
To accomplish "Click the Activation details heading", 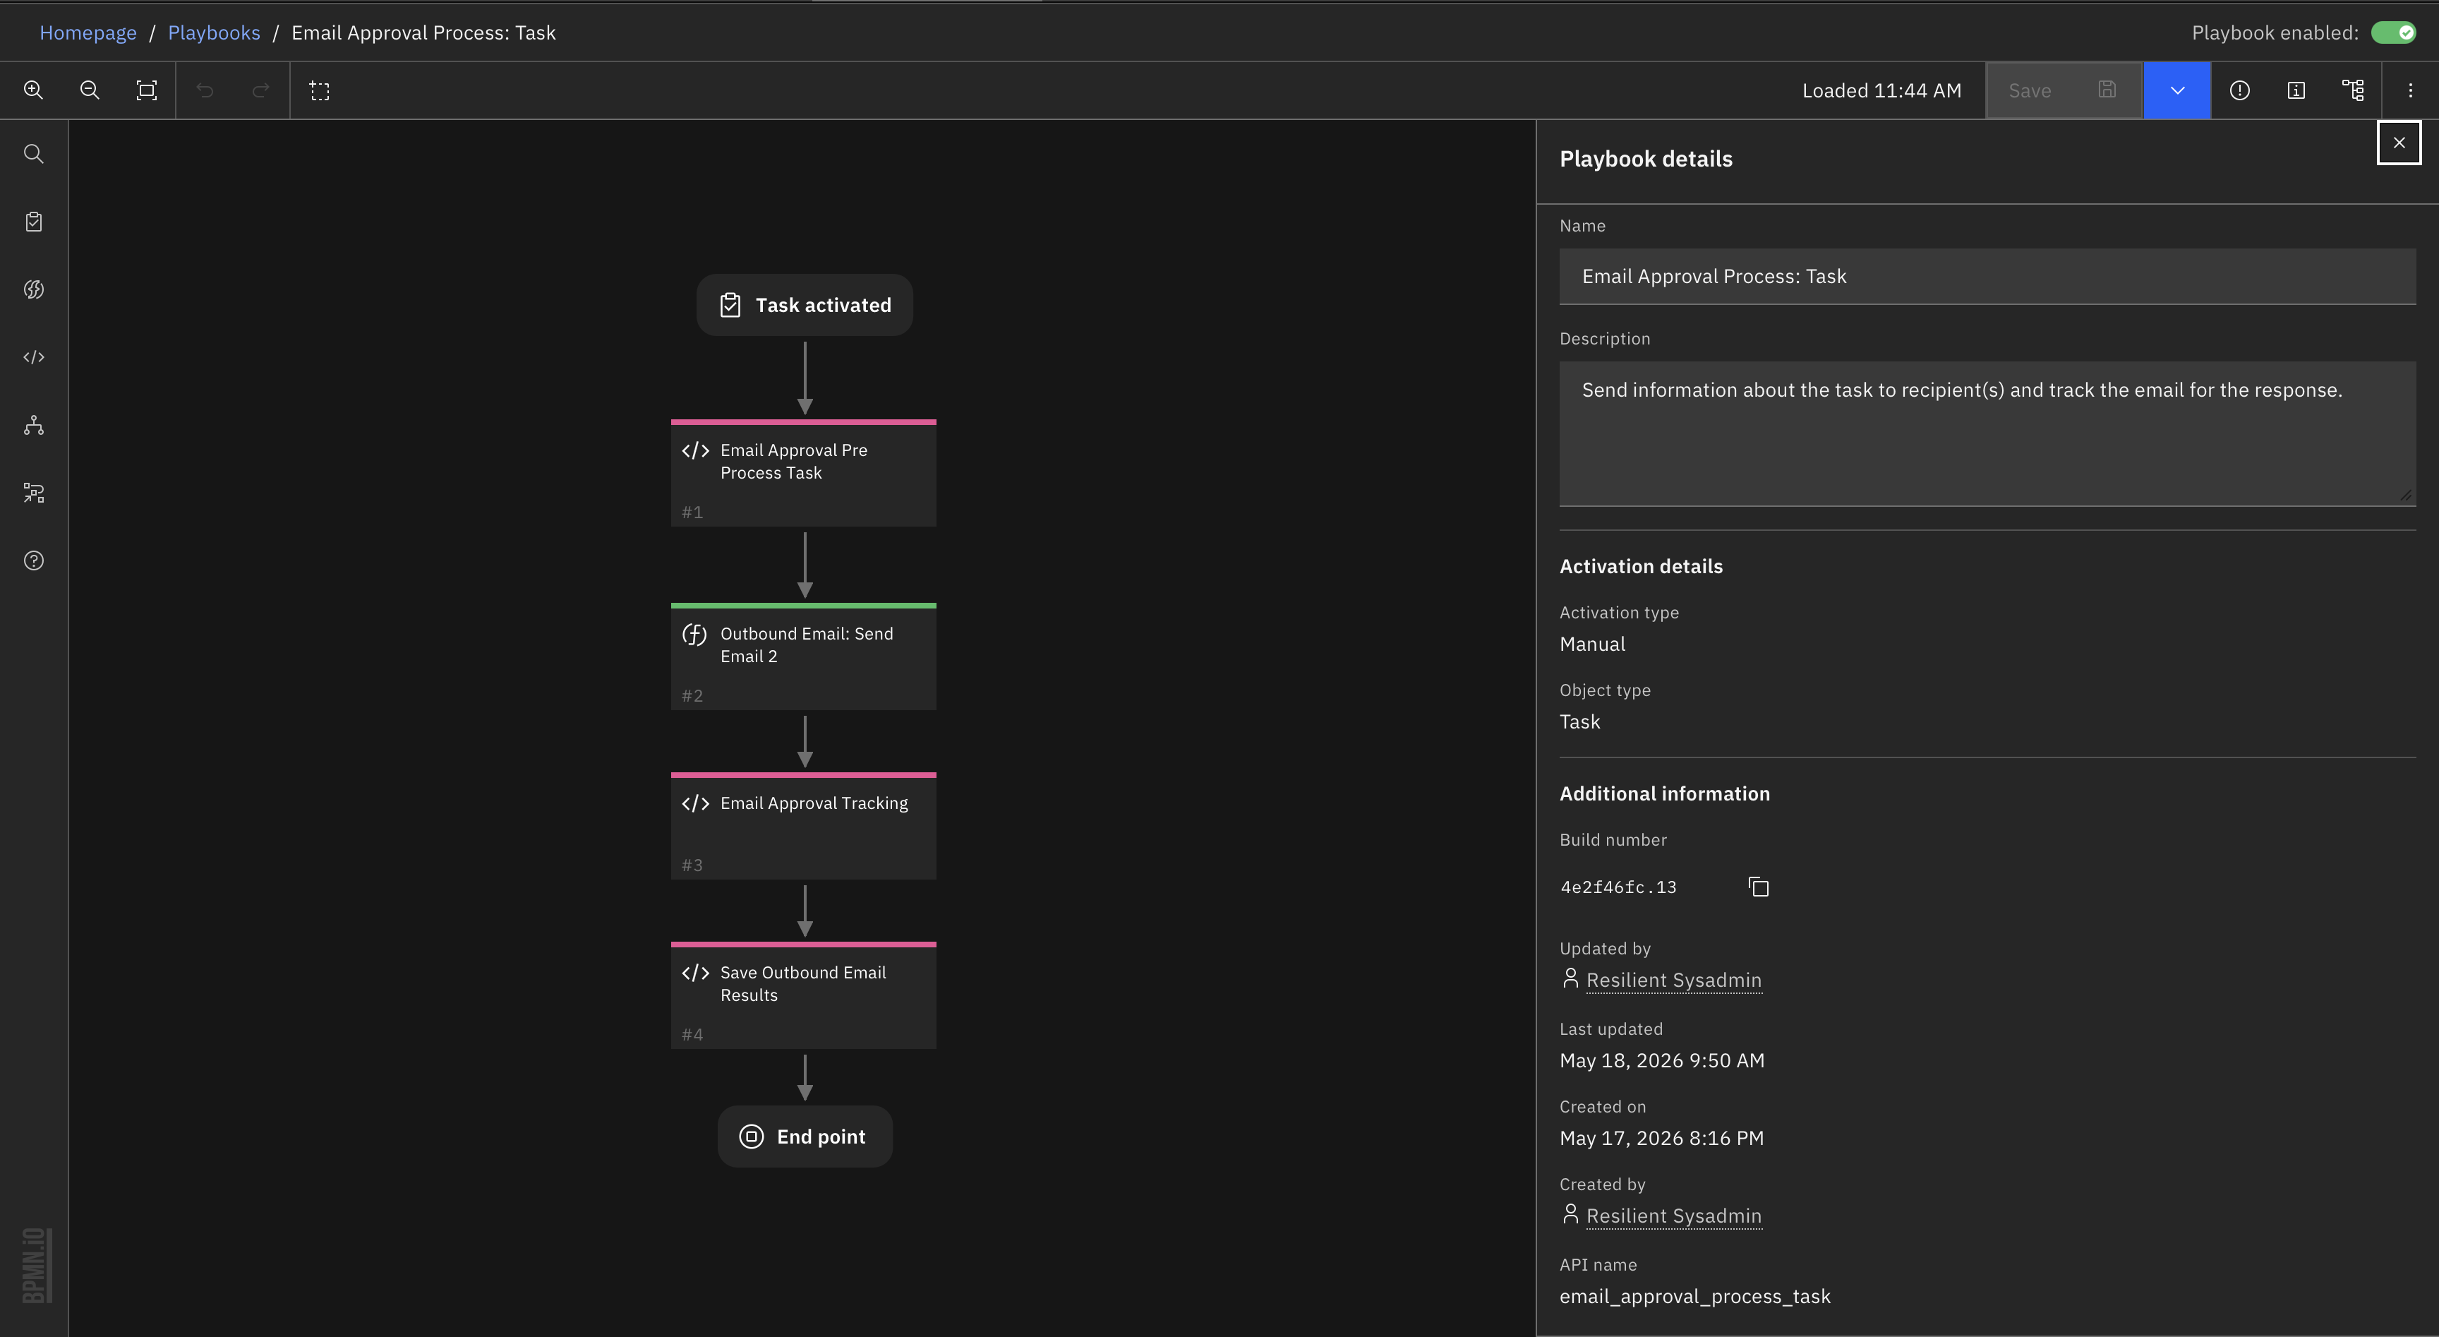I will pos(1641,566).
